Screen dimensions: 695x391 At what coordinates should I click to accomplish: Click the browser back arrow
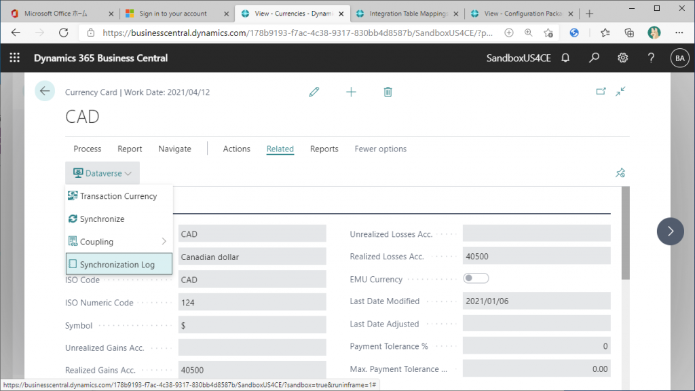click(16, 33)
